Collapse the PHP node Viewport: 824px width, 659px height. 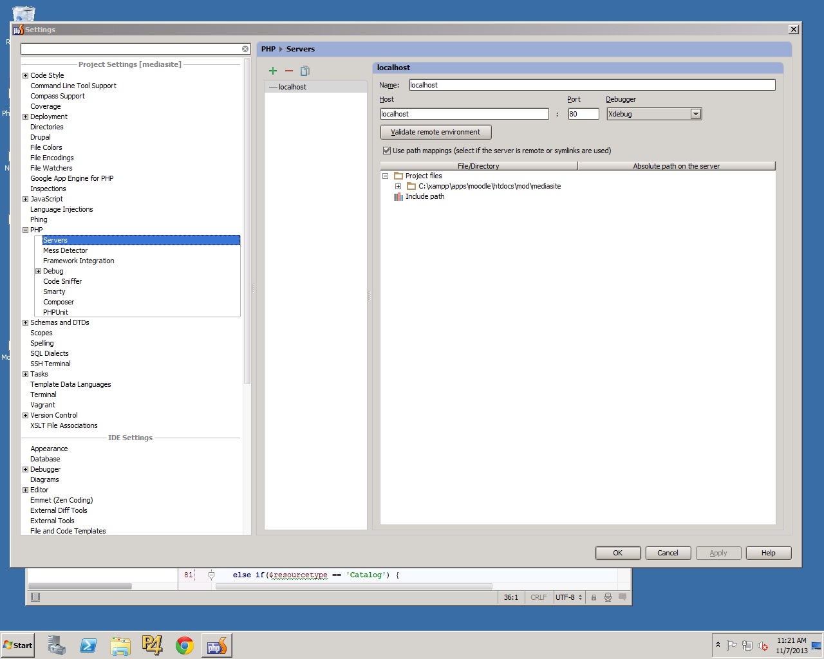(x=25, y=230)
